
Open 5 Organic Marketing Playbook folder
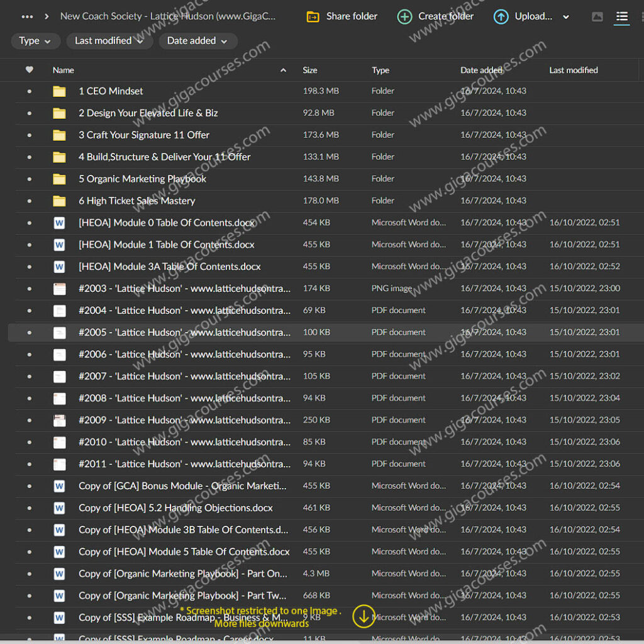[x=142, y=179]
